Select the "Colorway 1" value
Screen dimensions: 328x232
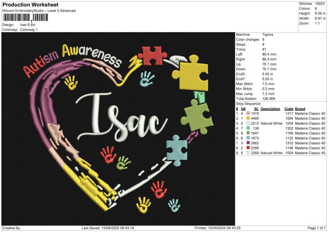[29, 30]
